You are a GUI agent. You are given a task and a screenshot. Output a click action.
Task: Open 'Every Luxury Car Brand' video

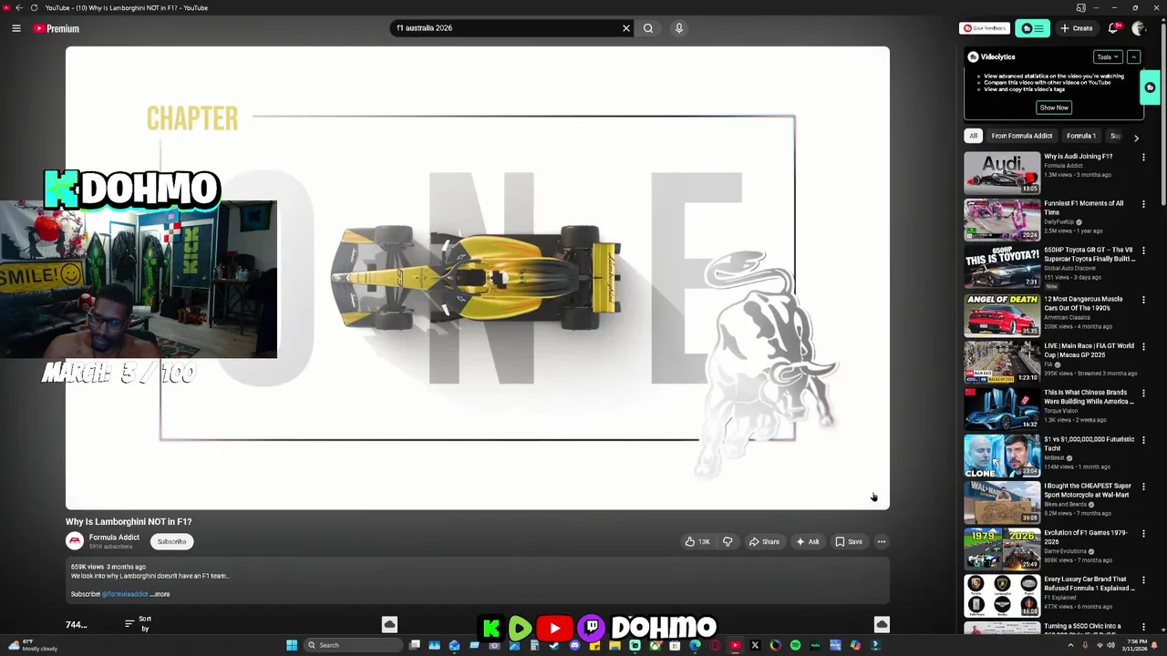click(1002, 595)
